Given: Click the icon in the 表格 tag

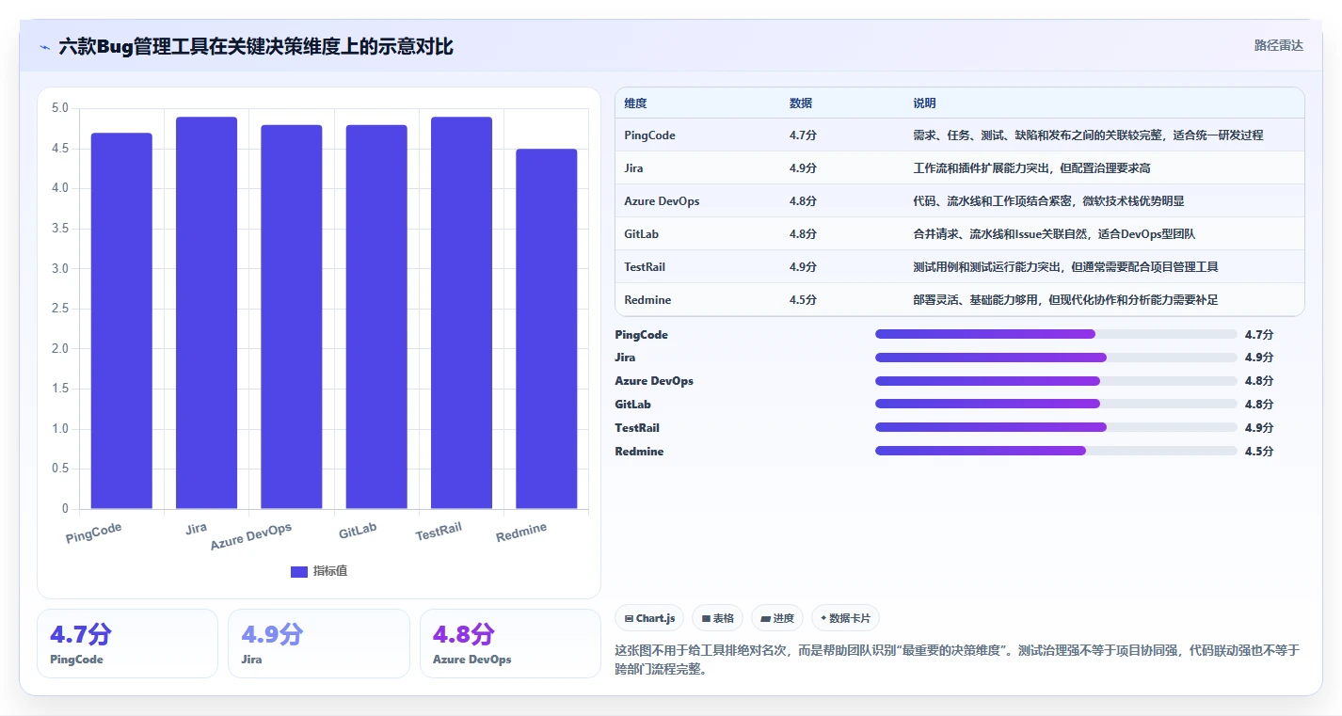Looking at the screenshot, I should click(706, 618).
